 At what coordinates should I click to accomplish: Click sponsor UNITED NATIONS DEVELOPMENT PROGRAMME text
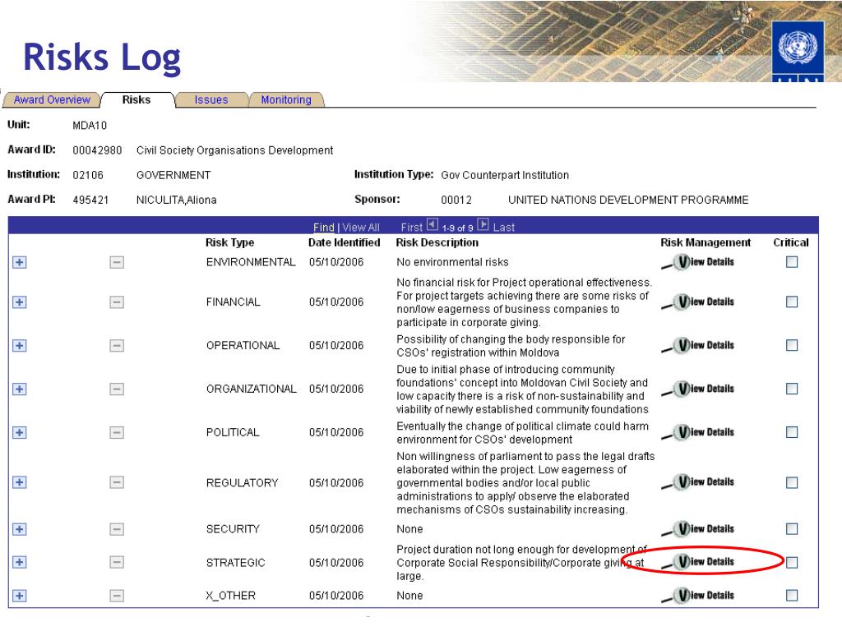tap(628, 200)
